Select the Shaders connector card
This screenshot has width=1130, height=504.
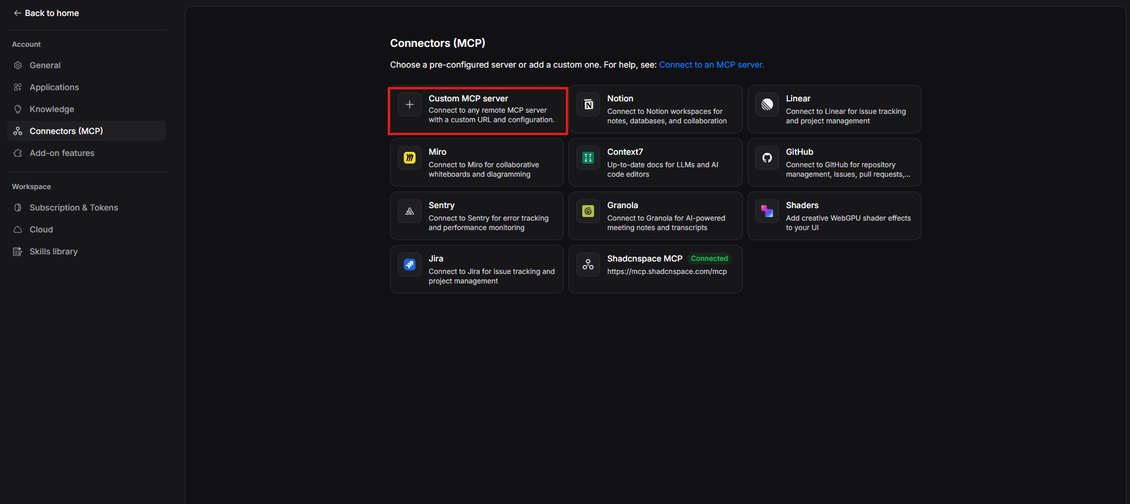coord(834,216)
